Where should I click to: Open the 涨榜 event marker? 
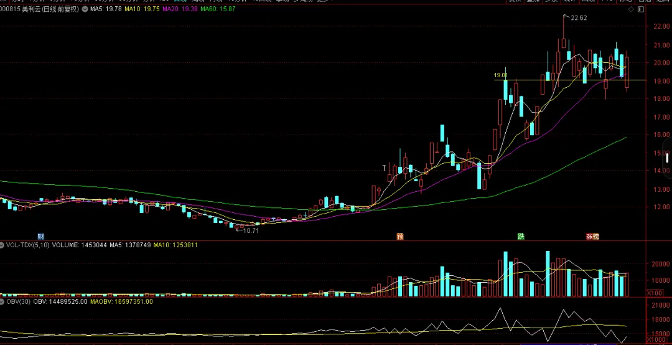pyautogui.click(x=593, y=237)
